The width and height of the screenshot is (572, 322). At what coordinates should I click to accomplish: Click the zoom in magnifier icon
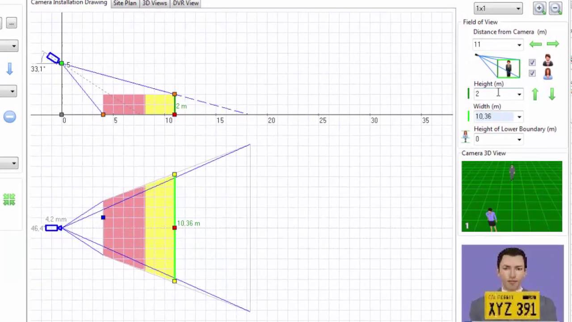539,8
